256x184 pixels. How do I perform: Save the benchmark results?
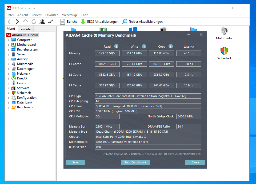75,162
